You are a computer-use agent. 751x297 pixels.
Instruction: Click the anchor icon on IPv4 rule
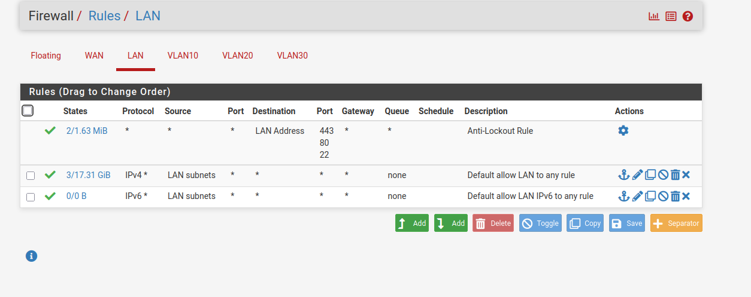(623, 175)
